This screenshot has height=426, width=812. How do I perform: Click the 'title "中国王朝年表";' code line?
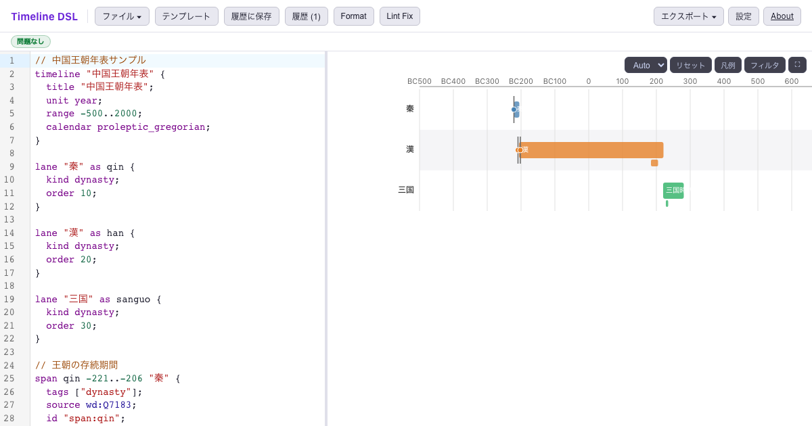(100, 87)
